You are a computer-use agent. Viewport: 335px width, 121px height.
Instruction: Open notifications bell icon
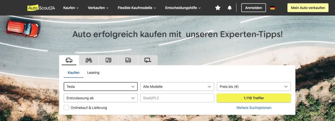click(x=230, y=8)
